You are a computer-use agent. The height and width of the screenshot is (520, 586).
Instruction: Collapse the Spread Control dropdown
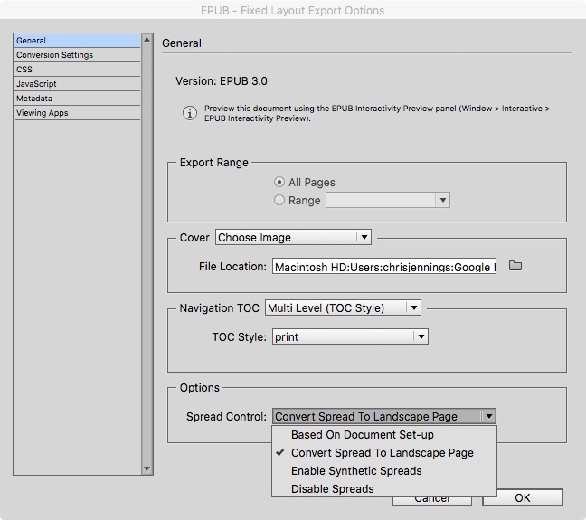click(x=384, y=416)
